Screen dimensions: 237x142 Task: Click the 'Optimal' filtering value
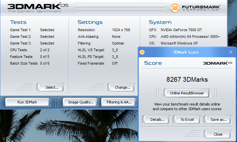point(118,43)
